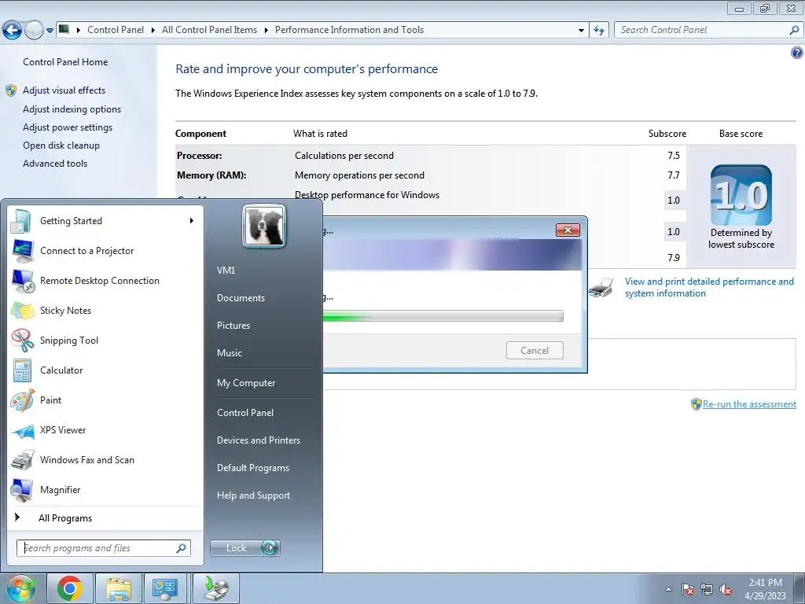Click the printer icon beside performance details link

tap(601, 287)
